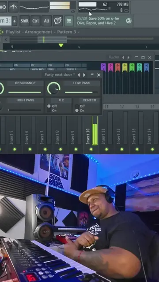The height and width of the screenshot is (282, 159).
Task: Set CENTER switch to On
Action: pos(77,111)
